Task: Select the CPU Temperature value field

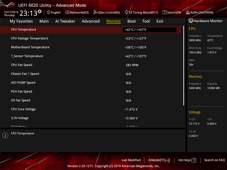Action: pos(149,30)
